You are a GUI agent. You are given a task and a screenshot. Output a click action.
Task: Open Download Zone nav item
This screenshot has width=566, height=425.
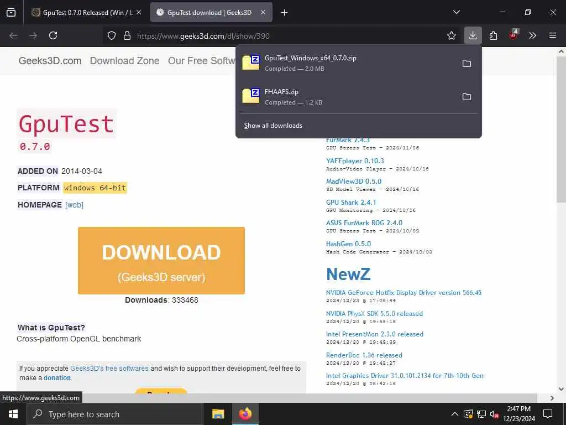tap(124, 61)
